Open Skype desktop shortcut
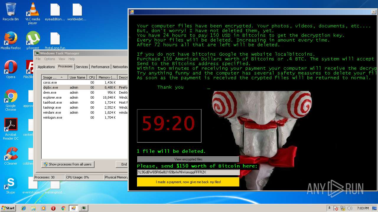 [x=11, y=185]
